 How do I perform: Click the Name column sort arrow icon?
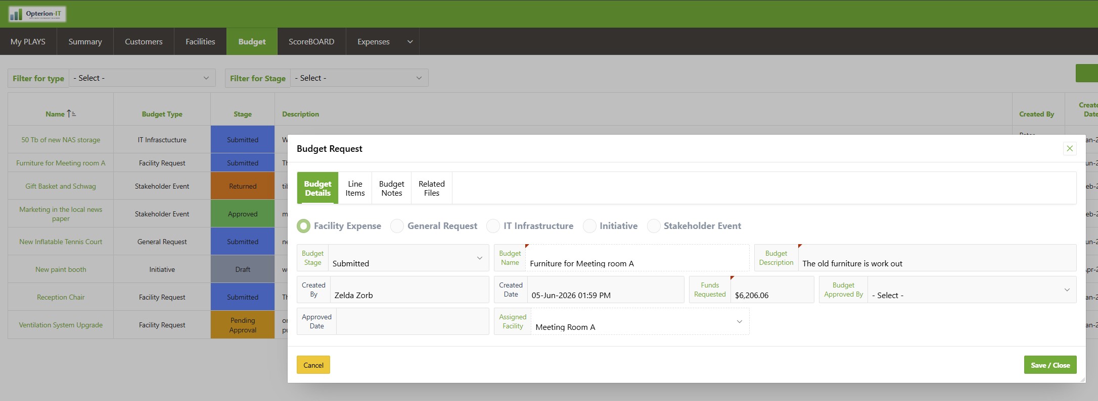(x=71, y=114)
